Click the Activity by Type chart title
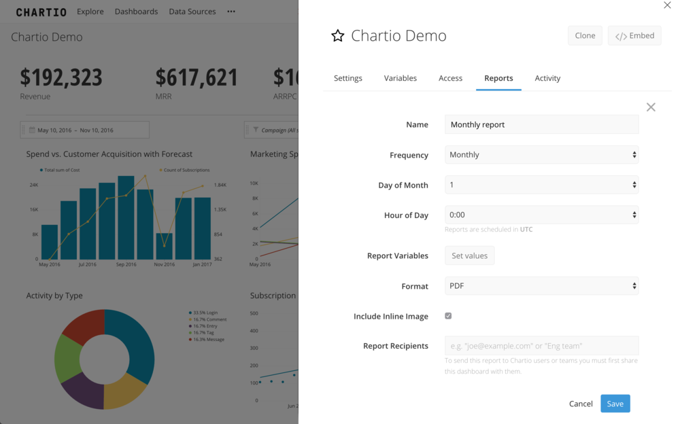 point(54,296)
